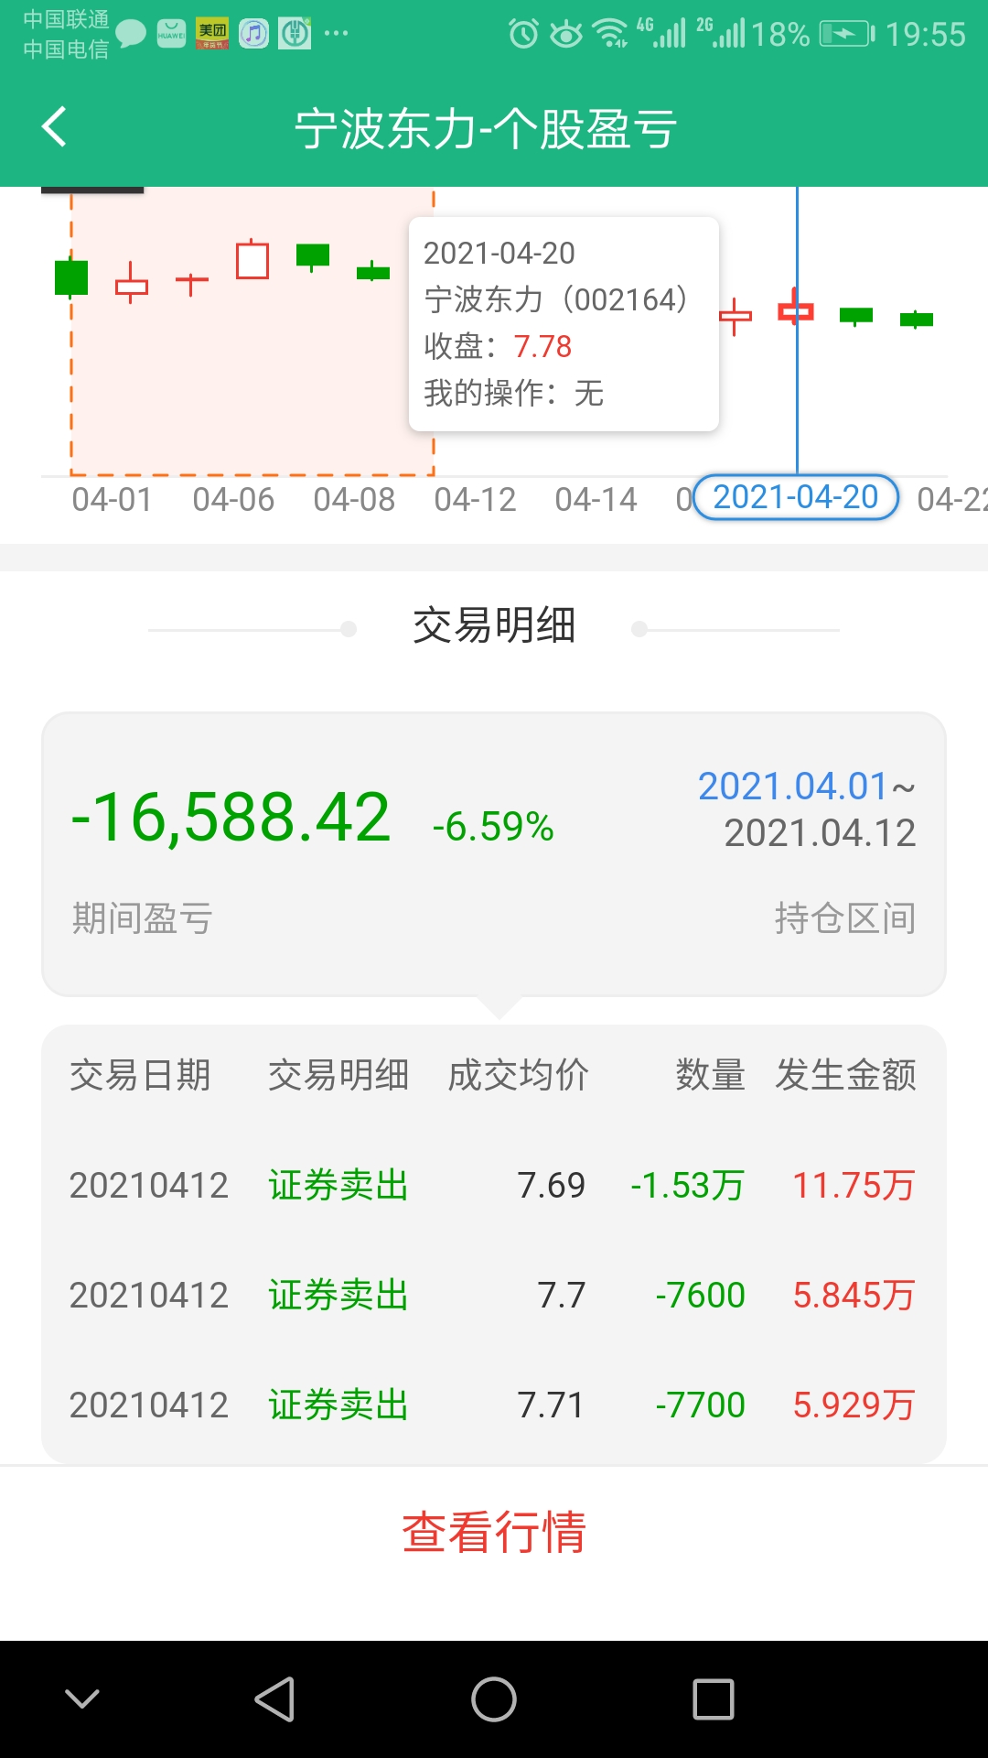Tap the holding start date 2021.04.01~
Viewport: 988px width, 1758px height.
click(x=807, y=787)
